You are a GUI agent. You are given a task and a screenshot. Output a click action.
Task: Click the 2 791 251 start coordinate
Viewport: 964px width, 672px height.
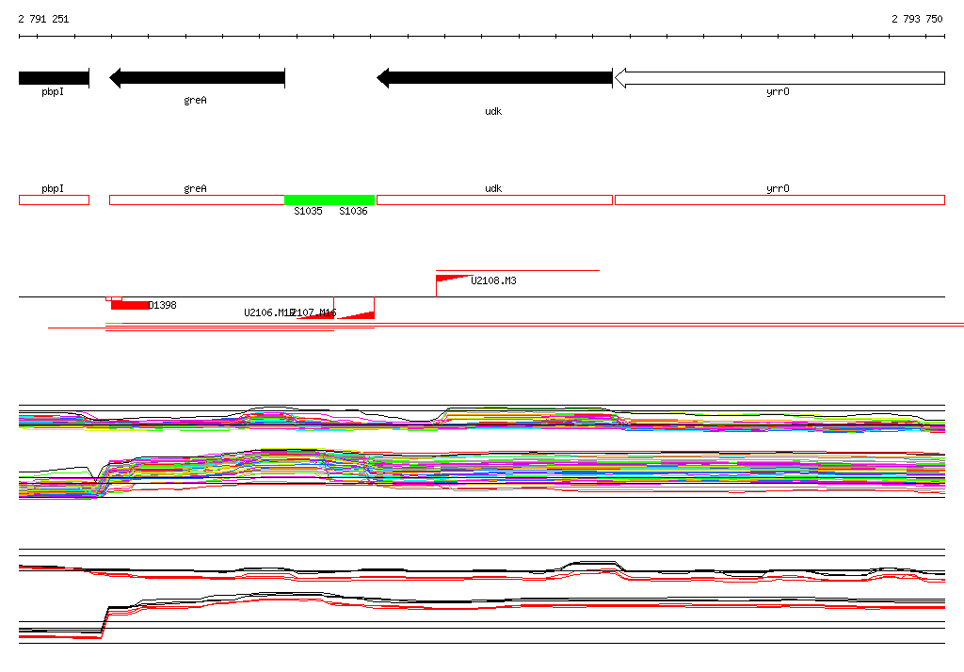(43, 19)
